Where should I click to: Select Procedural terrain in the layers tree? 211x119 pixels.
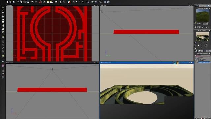click(x=204, y=62)
